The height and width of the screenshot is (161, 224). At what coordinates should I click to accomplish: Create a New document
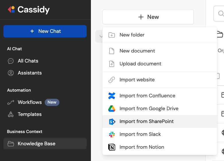[160, 51]
